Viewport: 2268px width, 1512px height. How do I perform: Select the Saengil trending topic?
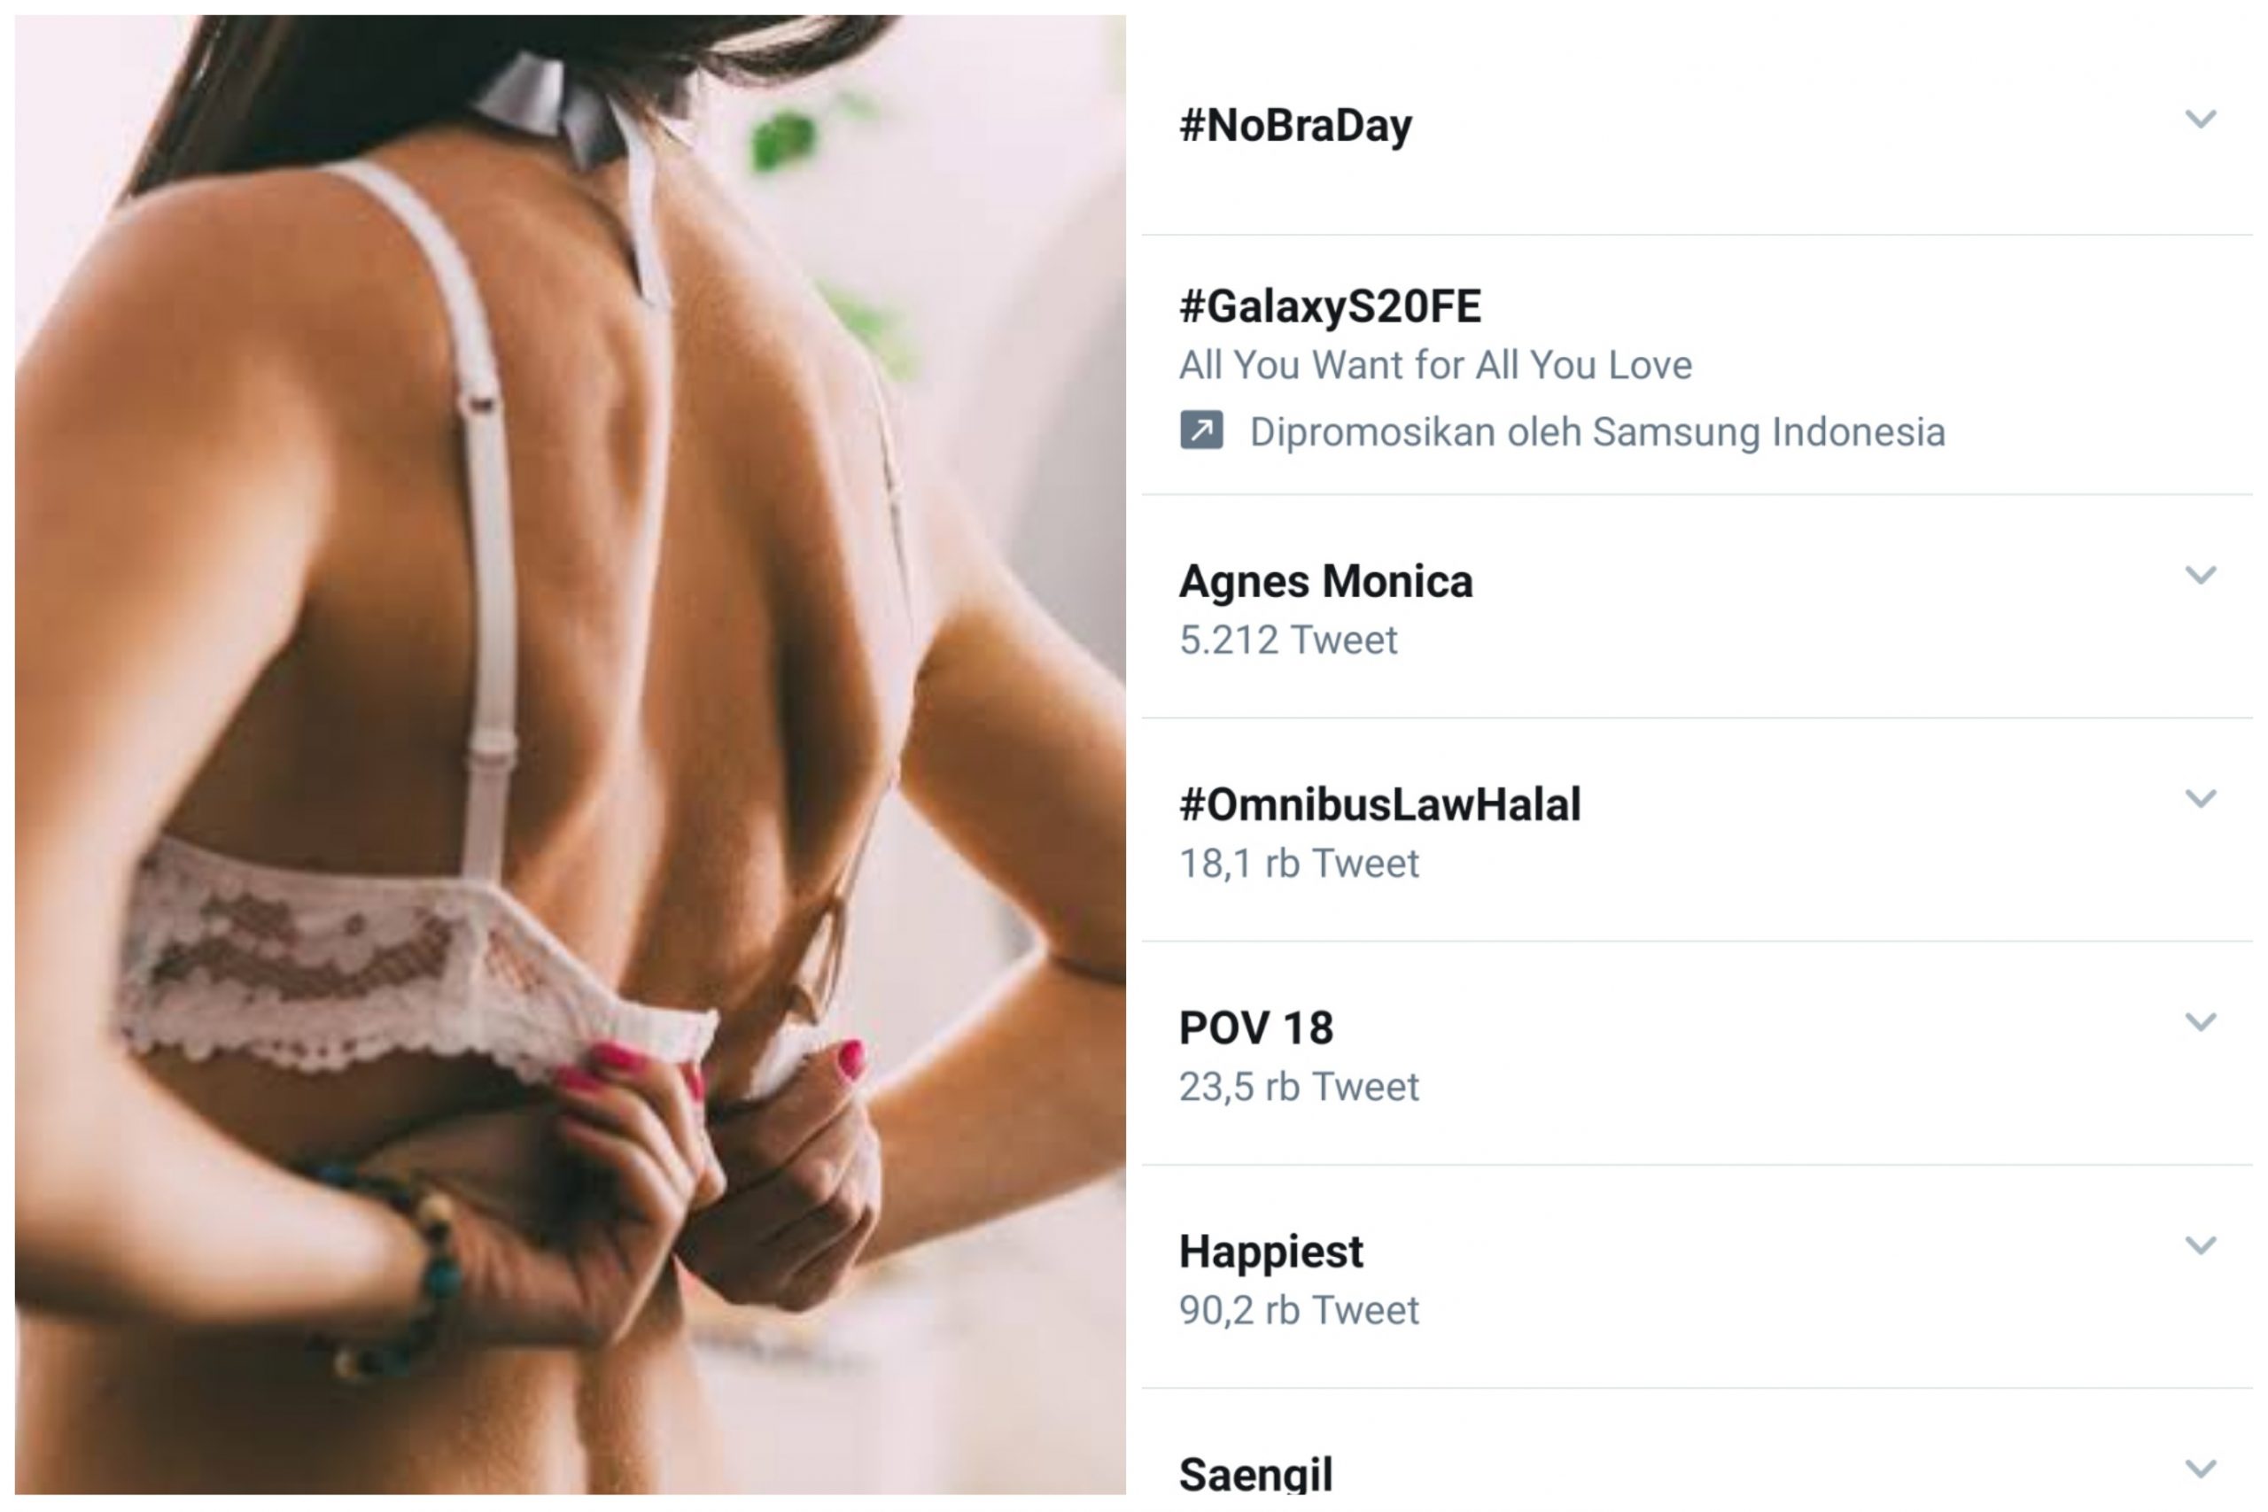(1255, 1475)
